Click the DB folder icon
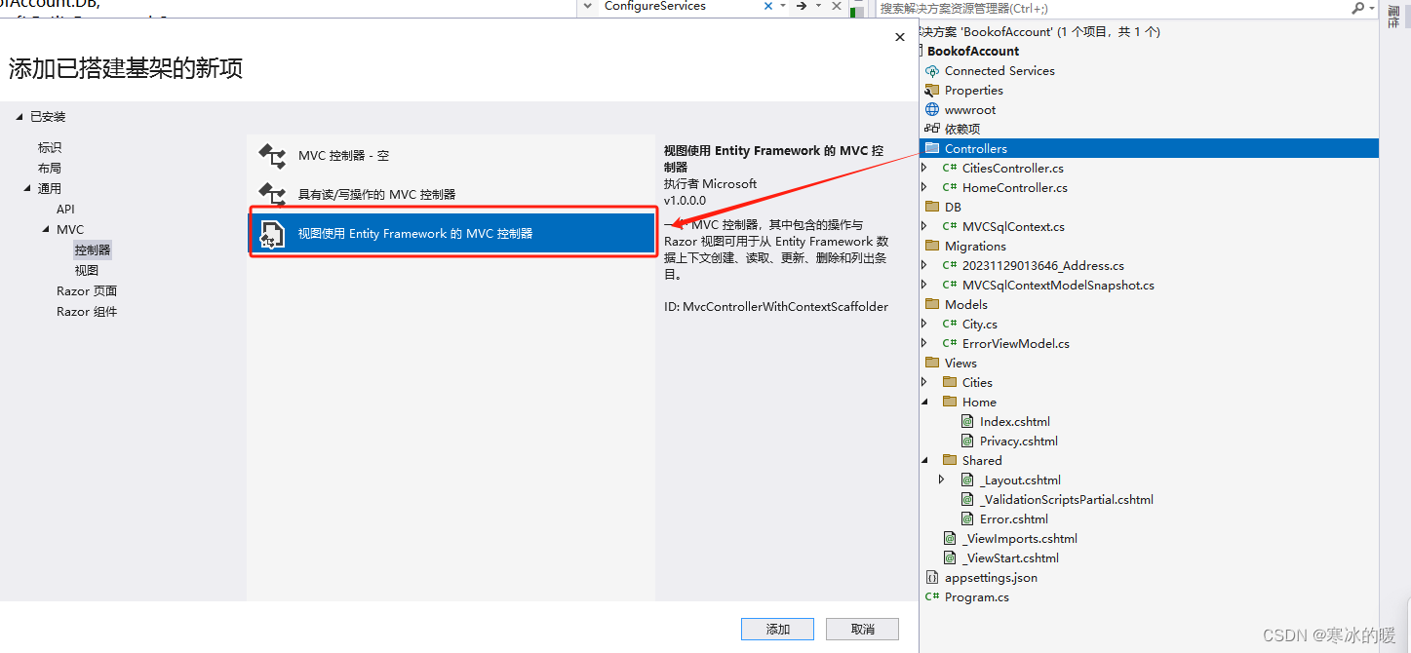The height and width of the screenshot is (653, 1411). tap(932, 208)
